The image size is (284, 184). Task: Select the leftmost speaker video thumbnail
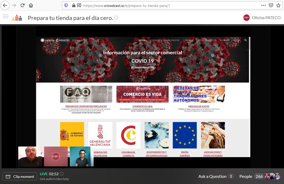[x=30, y=156]
